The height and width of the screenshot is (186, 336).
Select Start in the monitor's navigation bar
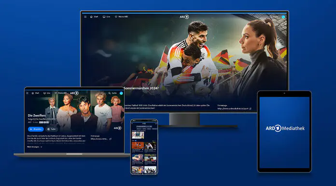click(x=94, y=17)
